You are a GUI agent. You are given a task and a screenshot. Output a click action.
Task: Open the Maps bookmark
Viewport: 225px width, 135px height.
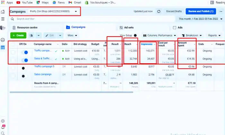click(x=42, y=3)
